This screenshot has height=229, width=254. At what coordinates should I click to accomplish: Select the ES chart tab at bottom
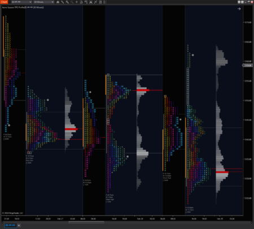[11, 225]
